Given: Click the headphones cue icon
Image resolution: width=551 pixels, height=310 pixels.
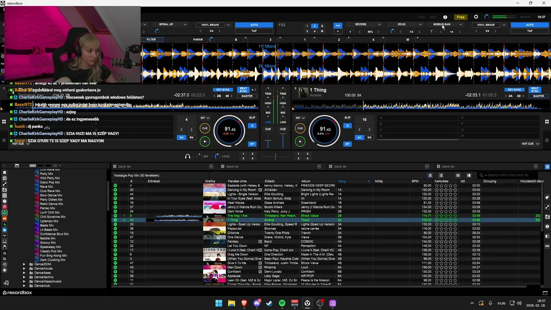Looking at the screenshot, I should pyautogui.click(x=187, y=156).
